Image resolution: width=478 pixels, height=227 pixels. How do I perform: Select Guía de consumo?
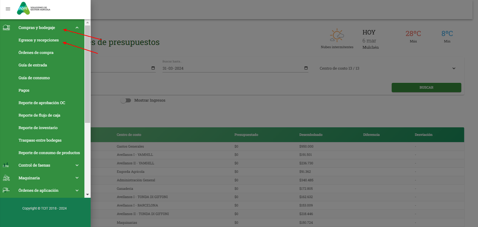point(34,78)
